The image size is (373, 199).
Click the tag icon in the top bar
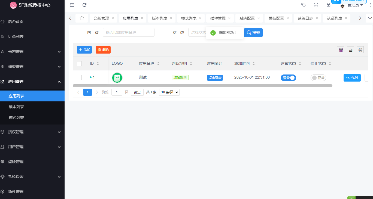pyautogui.click(x=303, y=5)
